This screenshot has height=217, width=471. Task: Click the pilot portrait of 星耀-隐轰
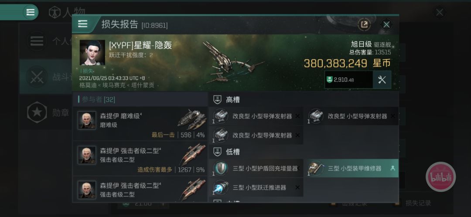(x=92, y=53)
